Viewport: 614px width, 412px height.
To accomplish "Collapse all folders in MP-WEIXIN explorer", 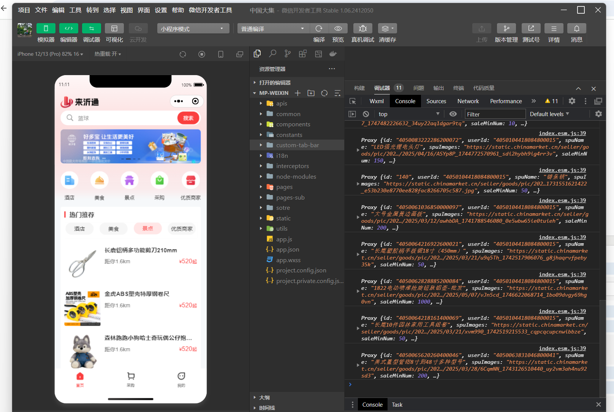I will [x=337, y=93].
